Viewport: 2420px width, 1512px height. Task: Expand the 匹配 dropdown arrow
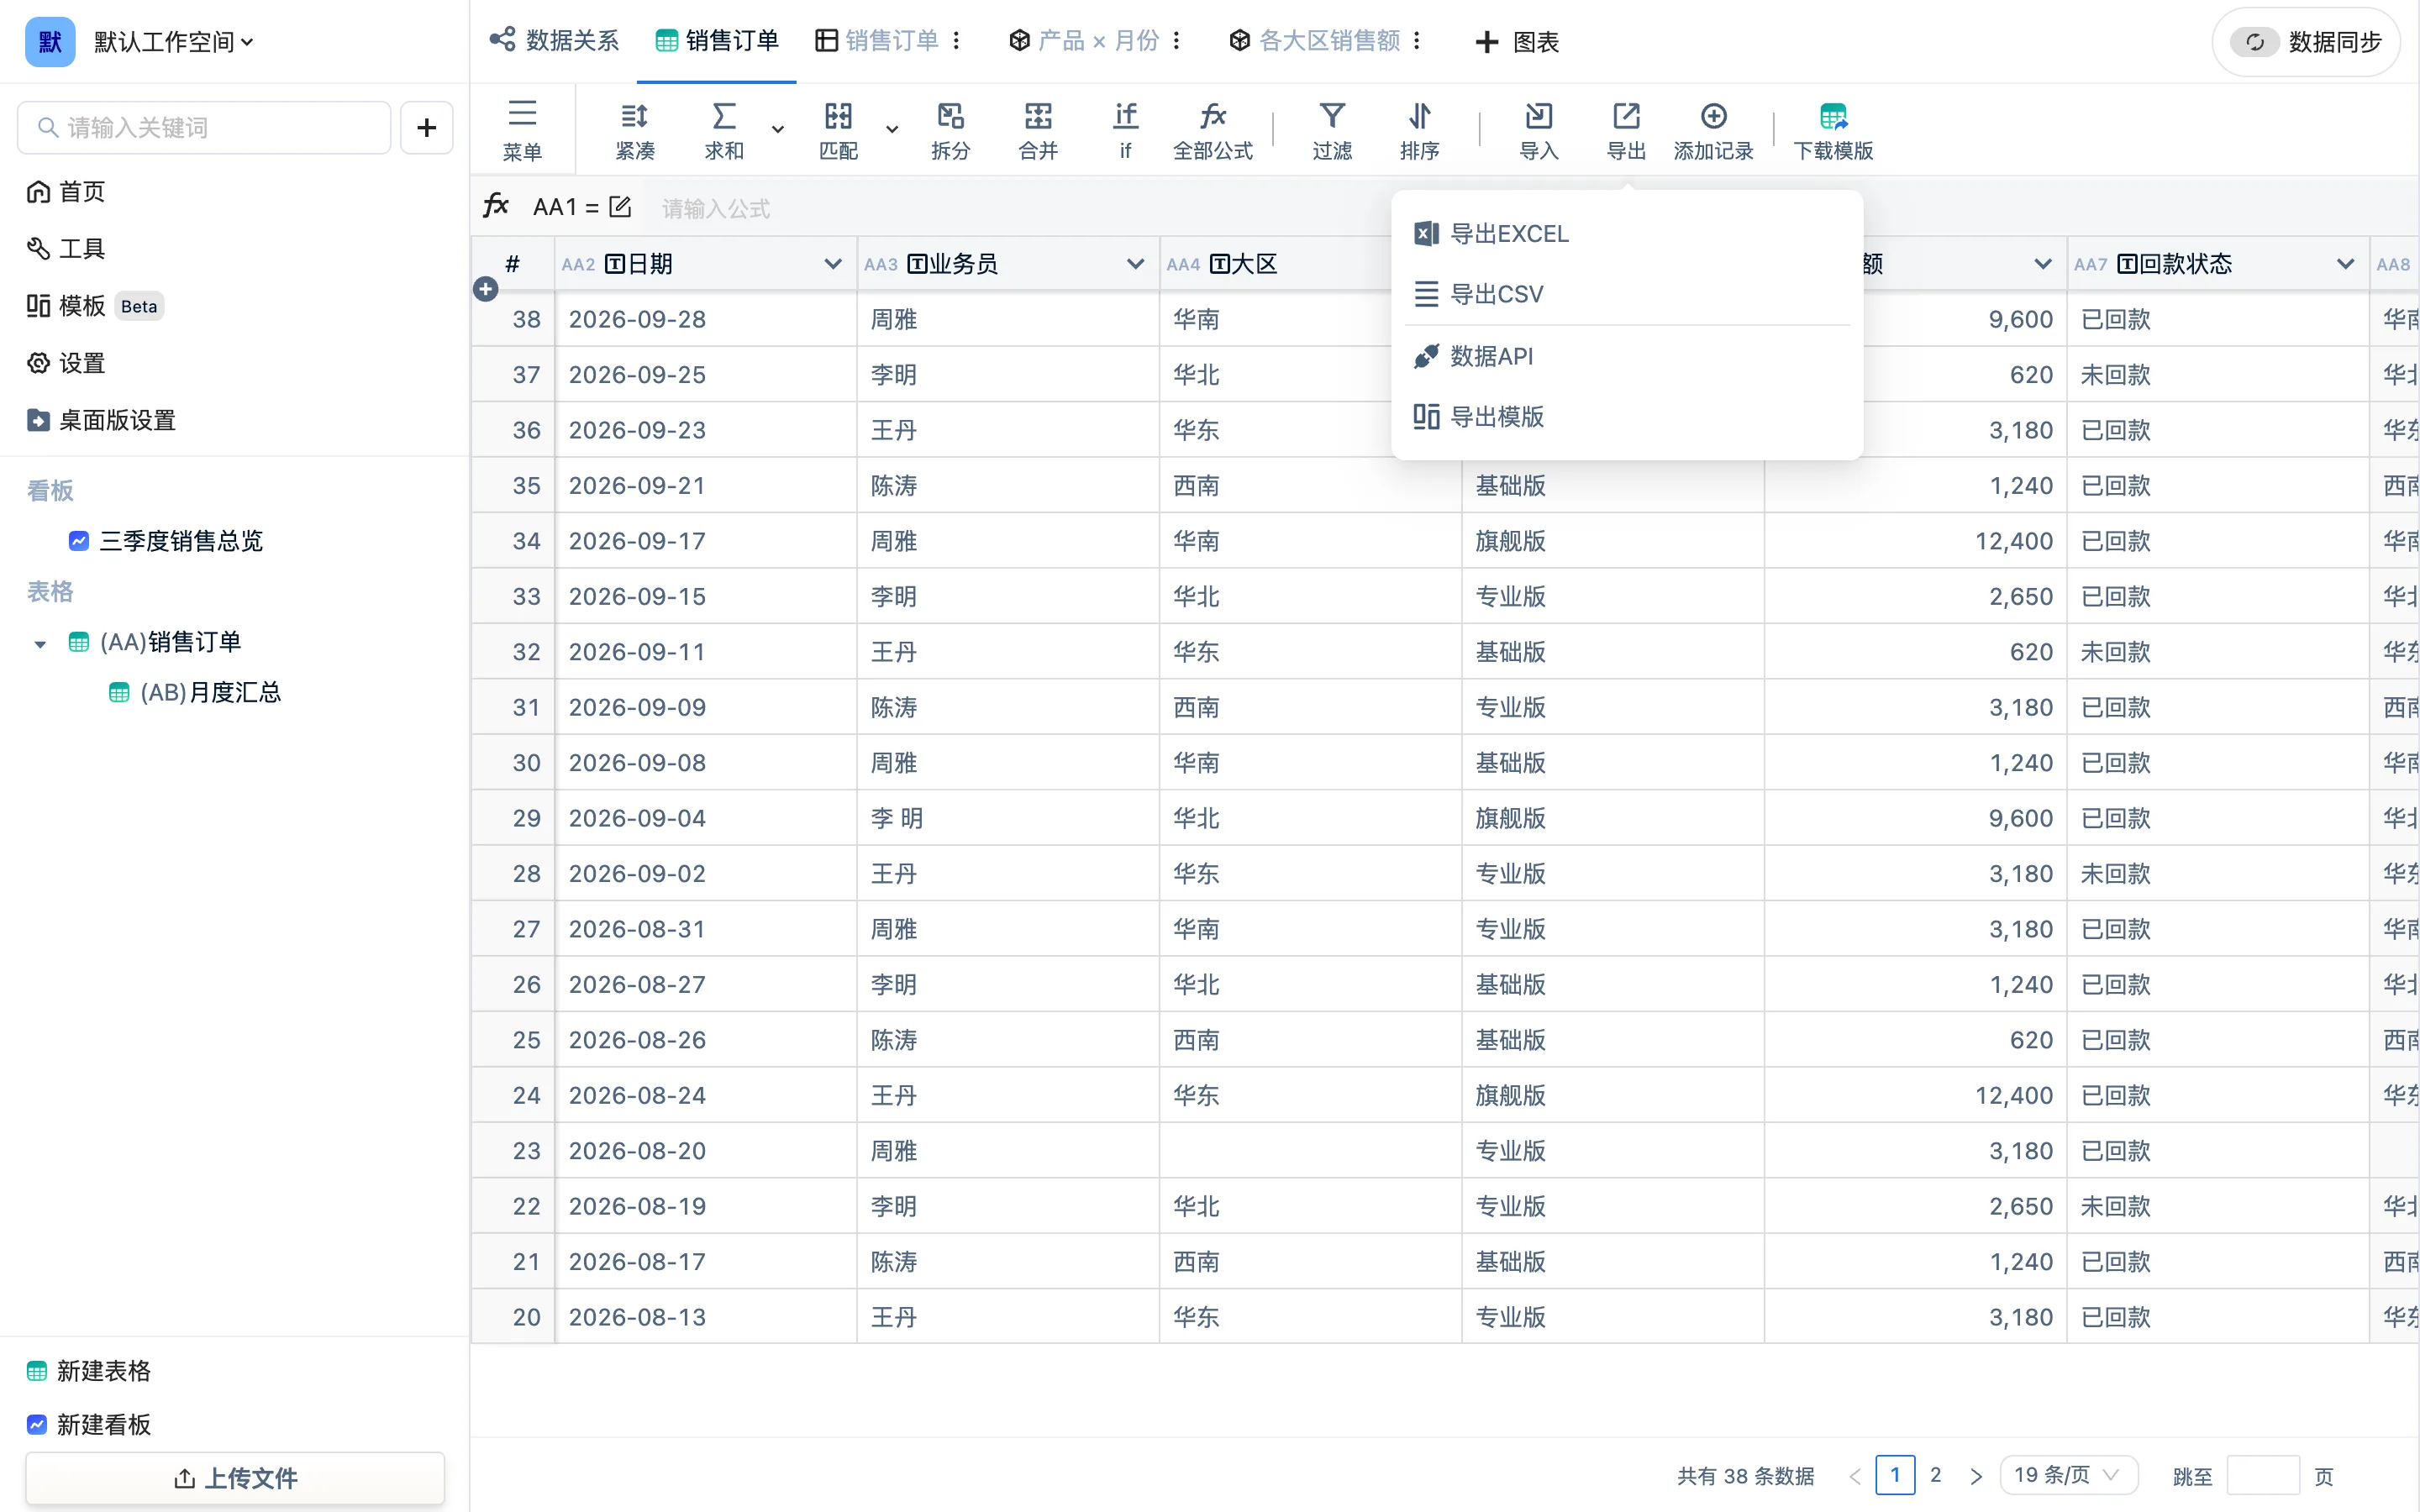(892, 129)
